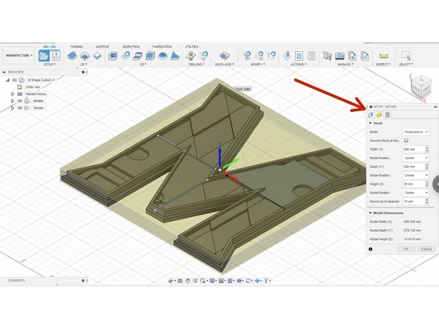439x329 pixels.
Task: Click the Post Process G1 G2 icon
Action: pos(299,56)
